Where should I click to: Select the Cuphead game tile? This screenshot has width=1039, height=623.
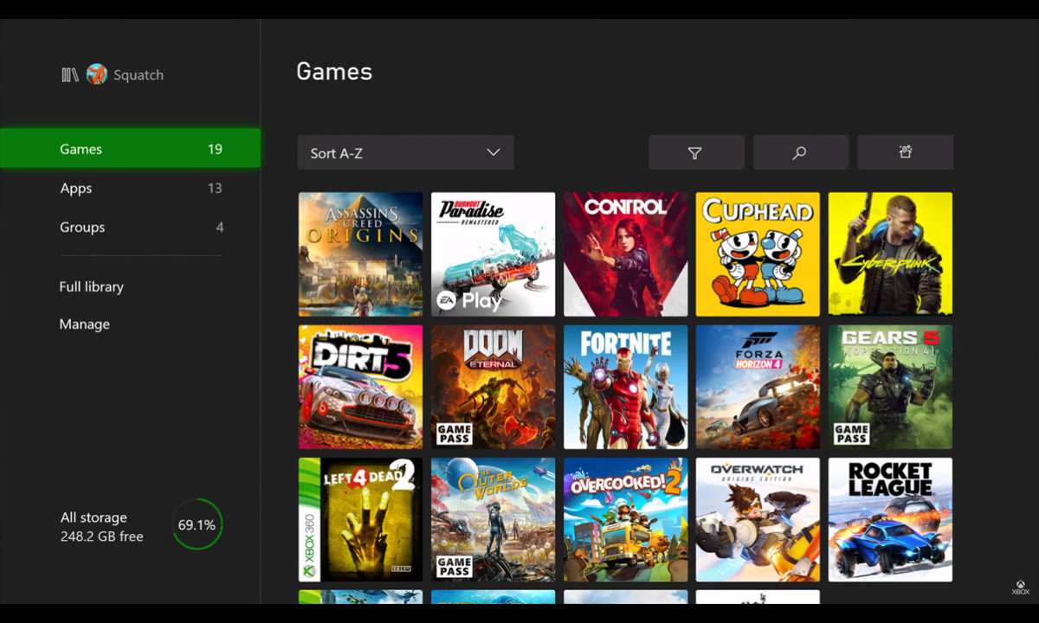point(758,254)
